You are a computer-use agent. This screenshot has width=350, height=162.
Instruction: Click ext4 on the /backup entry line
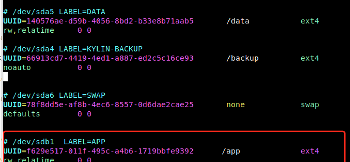[309, 58]
